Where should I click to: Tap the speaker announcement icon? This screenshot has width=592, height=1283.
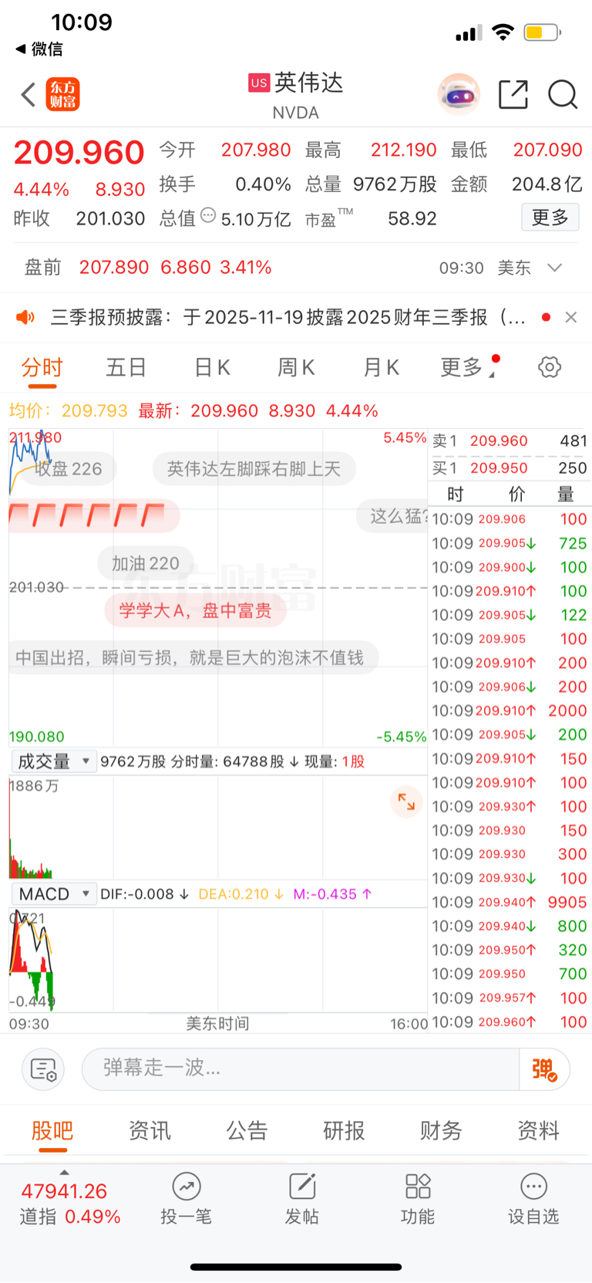(x=25, y=317)
